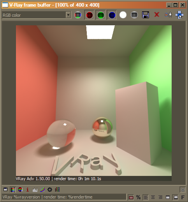Show pixel information with red i icon

tap(28, 190)
